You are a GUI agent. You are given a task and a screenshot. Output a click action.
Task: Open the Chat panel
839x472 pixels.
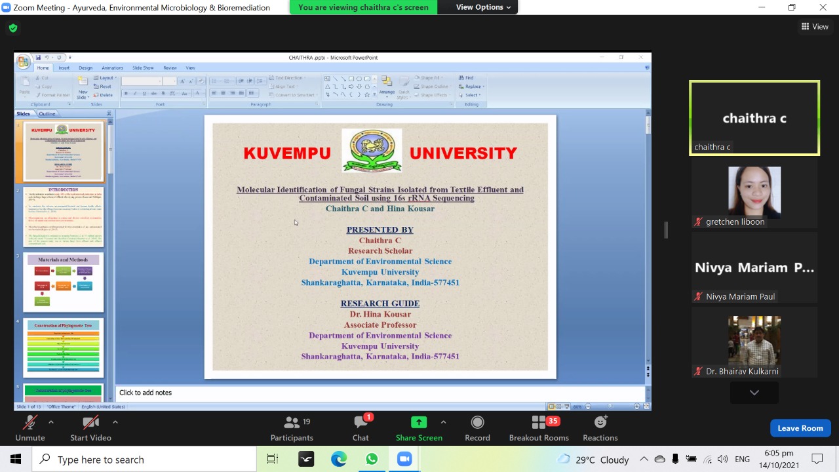pos(361,428)
